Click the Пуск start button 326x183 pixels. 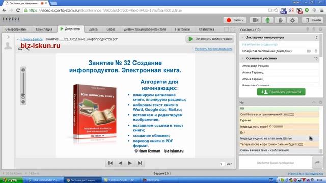[11, 180]
